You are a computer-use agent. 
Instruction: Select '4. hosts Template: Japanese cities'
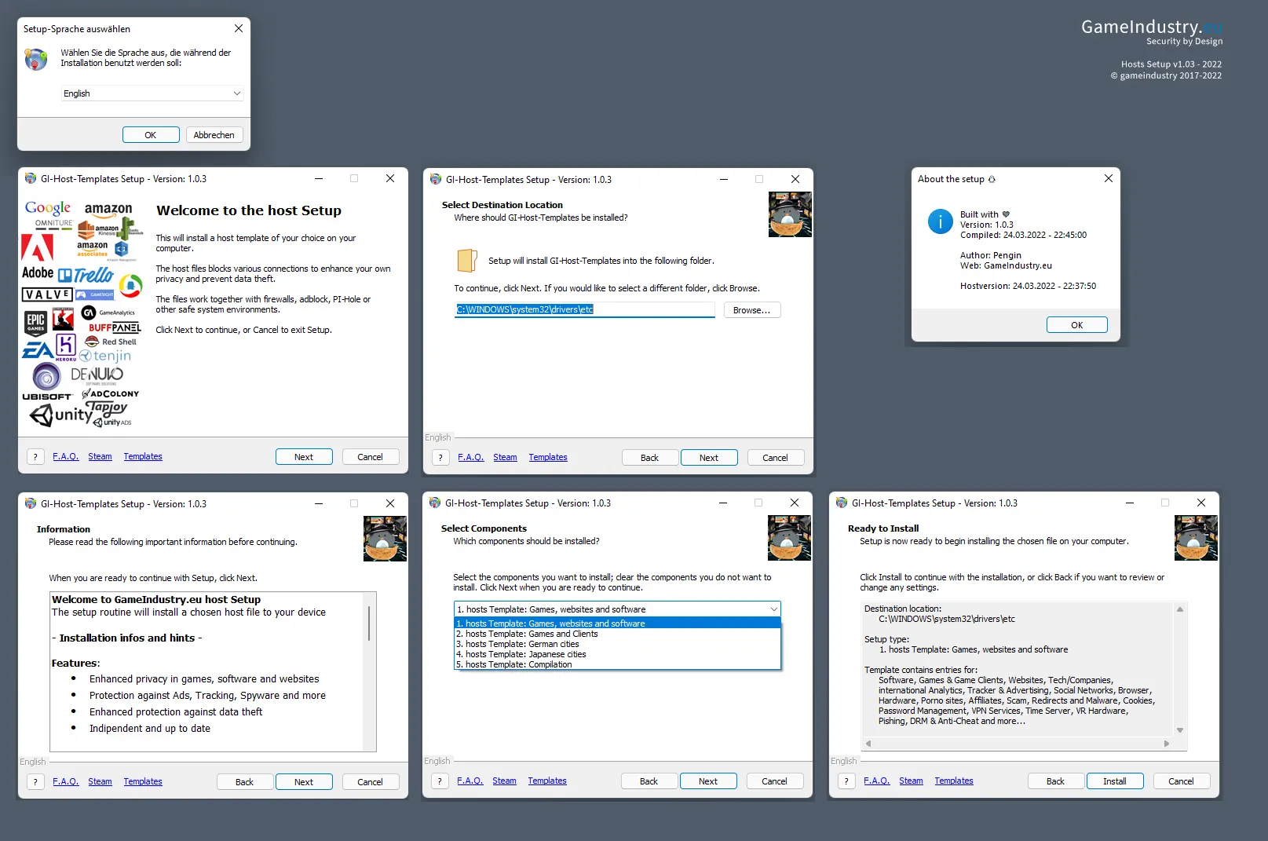pos(617,654)
